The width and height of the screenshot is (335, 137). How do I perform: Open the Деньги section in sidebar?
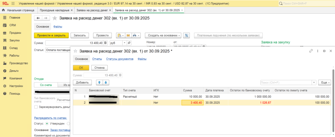(14, 71)
